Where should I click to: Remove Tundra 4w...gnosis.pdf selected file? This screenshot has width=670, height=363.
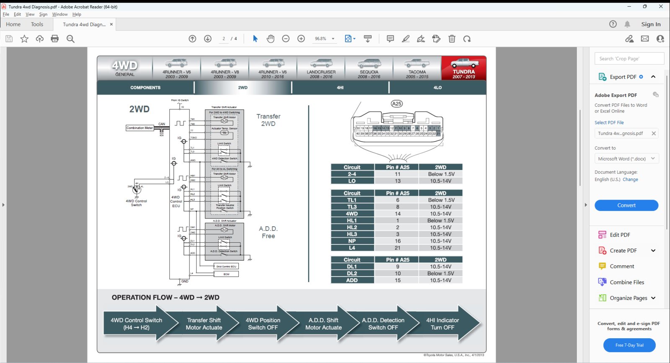point(654,133)
